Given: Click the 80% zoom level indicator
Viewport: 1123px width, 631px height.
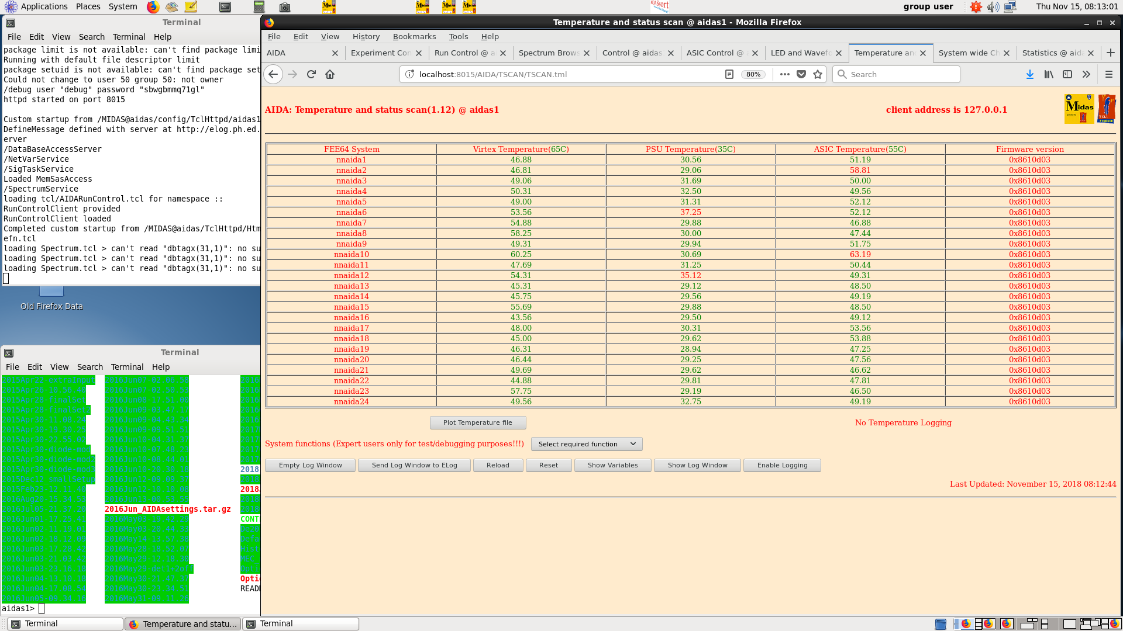Looking at the screenshot, I should pos(753,74).
